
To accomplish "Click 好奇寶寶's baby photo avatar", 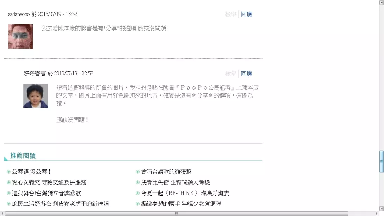I will 35,95.
